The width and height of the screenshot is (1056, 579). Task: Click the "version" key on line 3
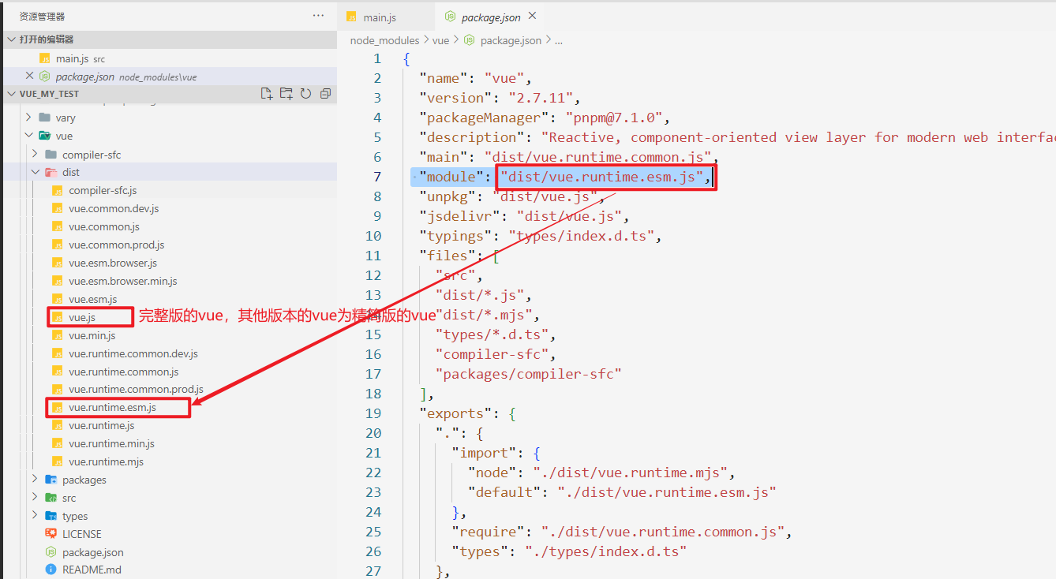tap(455, 98)
